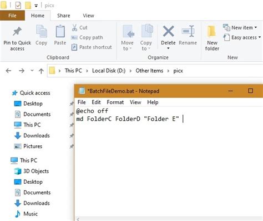Click the Pin to Quick access icon
Image resolution: width=263 pixels, height=221 pixels.
17,32
